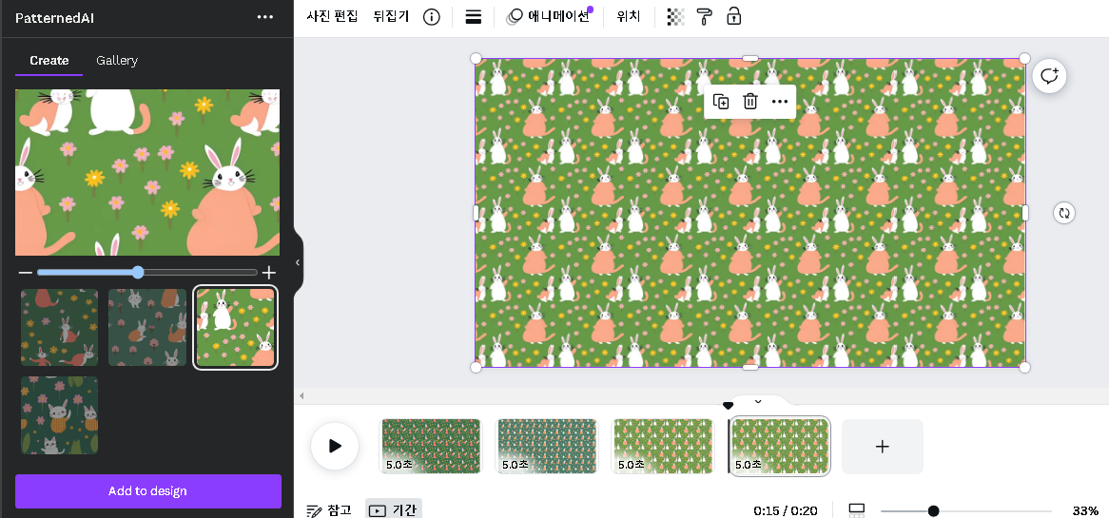Adjust the zoom slider handle
The width and height of the screenshot is (1109, 518).
[x=934, y=511]
